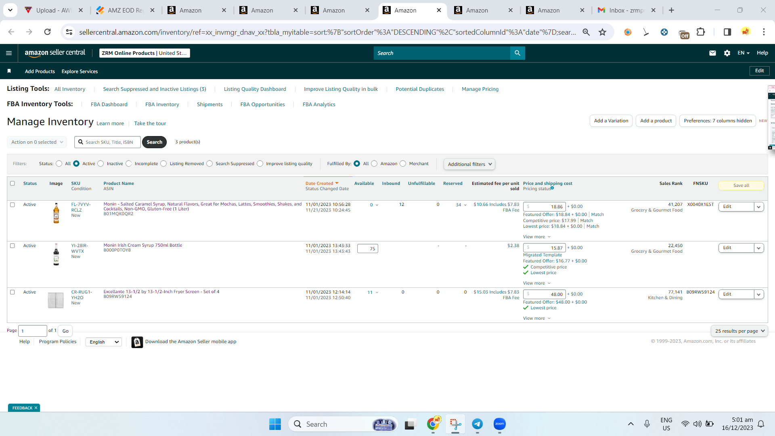This screenshot has height=436, width=775.
Task: Open the Take the tour link
Action: 150,124
